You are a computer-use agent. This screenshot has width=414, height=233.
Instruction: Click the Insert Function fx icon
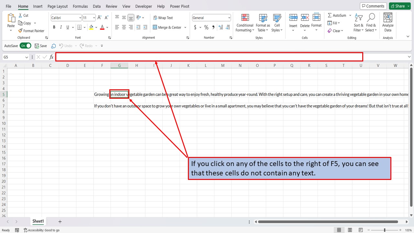(x=51, y=57)
